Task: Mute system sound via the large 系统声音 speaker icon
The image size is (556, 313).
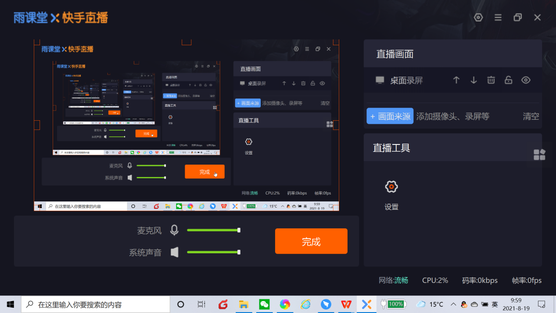Action: tap(175, 252)
